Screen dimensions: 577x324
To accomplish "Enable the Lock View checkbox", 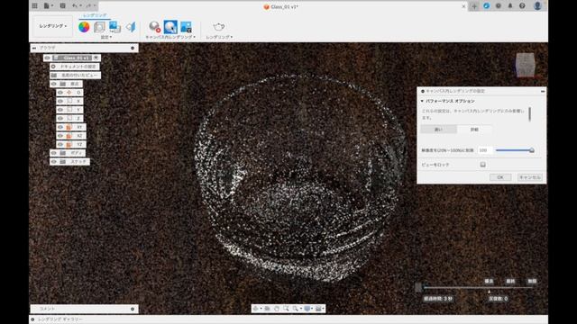I will click(483, 165).
